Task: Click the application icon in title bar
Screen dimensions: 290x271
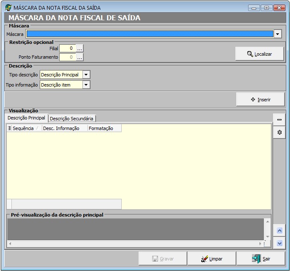Action: [x=8, y=8]
